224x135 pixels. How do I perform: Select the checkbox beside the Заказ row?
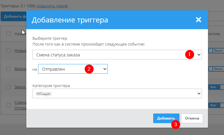point(8,87)
